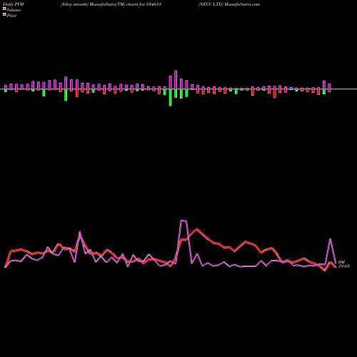Click the (NECC LTD) MunafaSutra.com text

tap(229, 4)
